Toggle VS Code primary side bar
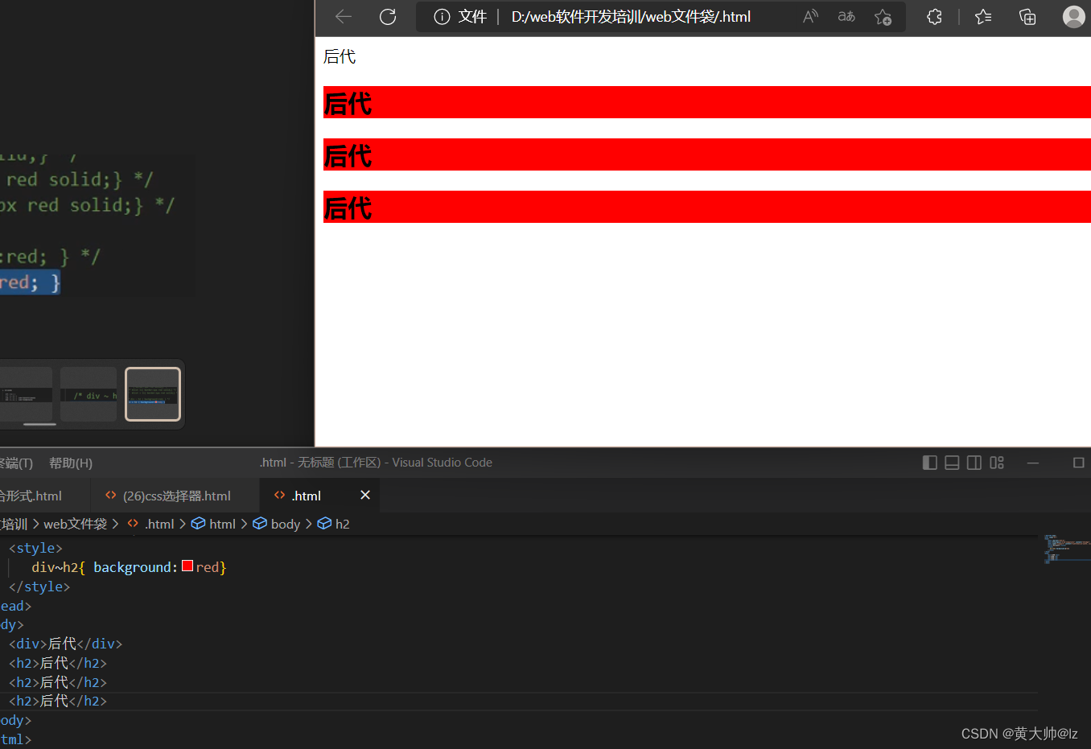Screen dimensions: 1091x749 (x=929, y=463)
